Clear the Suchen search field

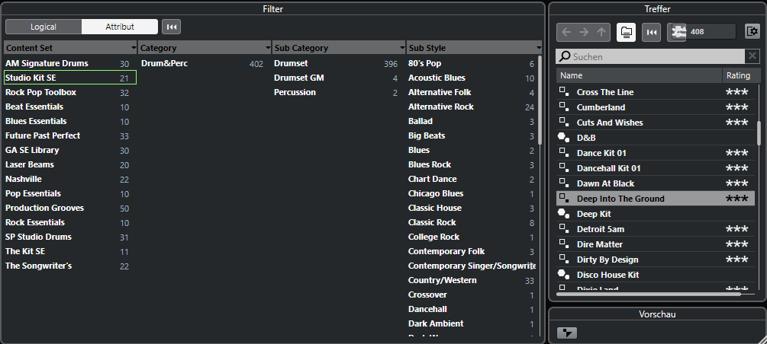click(752, 56)
